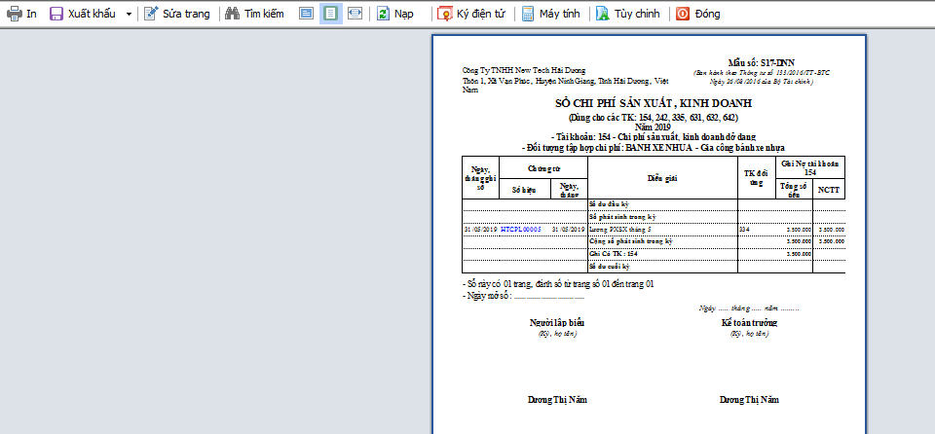Reload the report using Nạp
The image size is (935, 434).
click(x=394, y=15)
